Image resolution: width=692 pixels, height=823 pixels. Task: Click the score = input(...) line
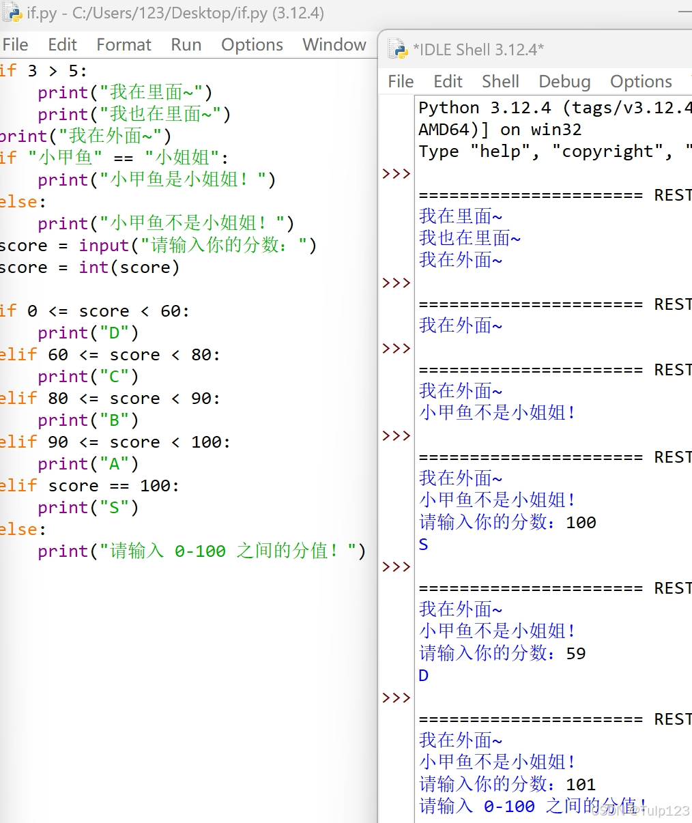158,246
